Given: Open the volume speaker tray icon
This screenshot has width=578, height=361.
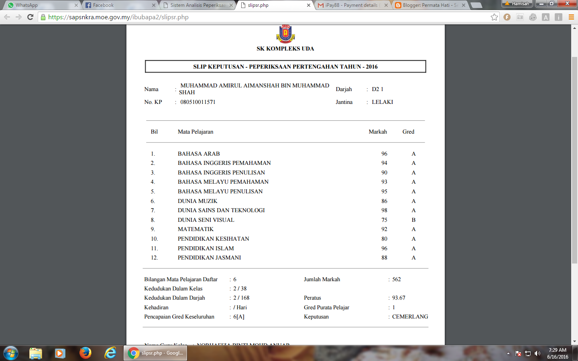Looking at the screenshot, I should click(x=537, y=353).
